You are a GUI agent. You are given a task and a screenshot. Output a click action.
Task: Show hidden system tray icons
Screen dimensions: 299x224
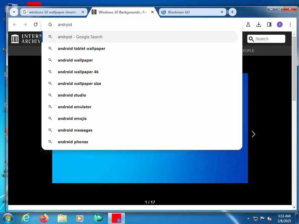point(248,218)
